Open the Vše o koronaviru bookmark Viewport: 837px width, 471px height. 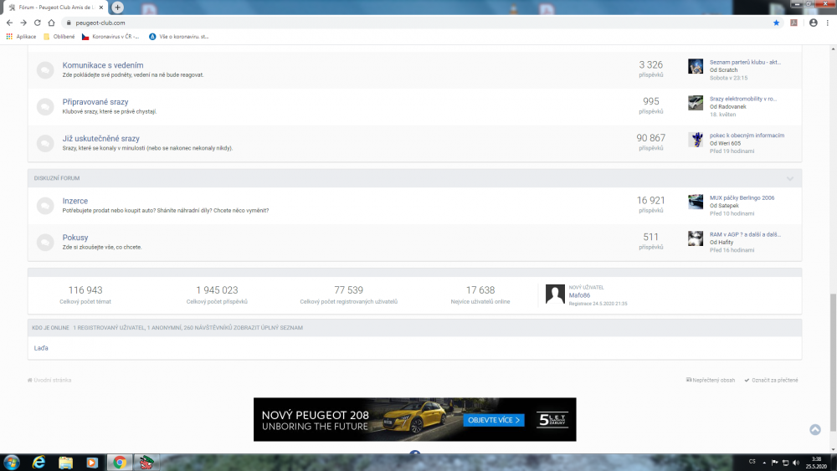(179, 37)
